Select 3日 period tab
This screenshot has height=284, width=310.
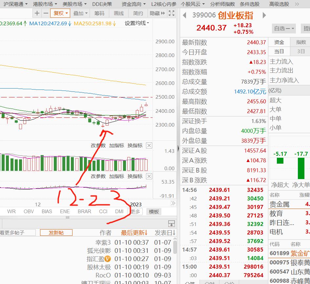[x=300, y=51]
